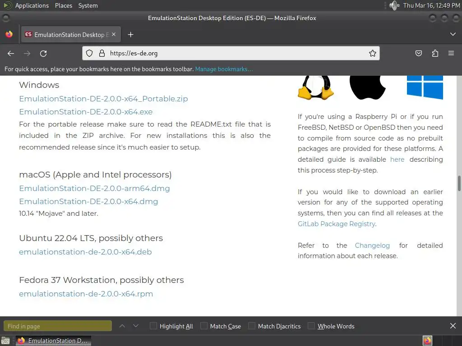The image size is (462, 346).
Task: Enable Highlight All checkbox
Action: (x=153, y=326)
